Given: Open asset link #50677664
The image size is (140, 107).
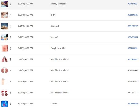Looking at the screenshot, I should [133, 37].
